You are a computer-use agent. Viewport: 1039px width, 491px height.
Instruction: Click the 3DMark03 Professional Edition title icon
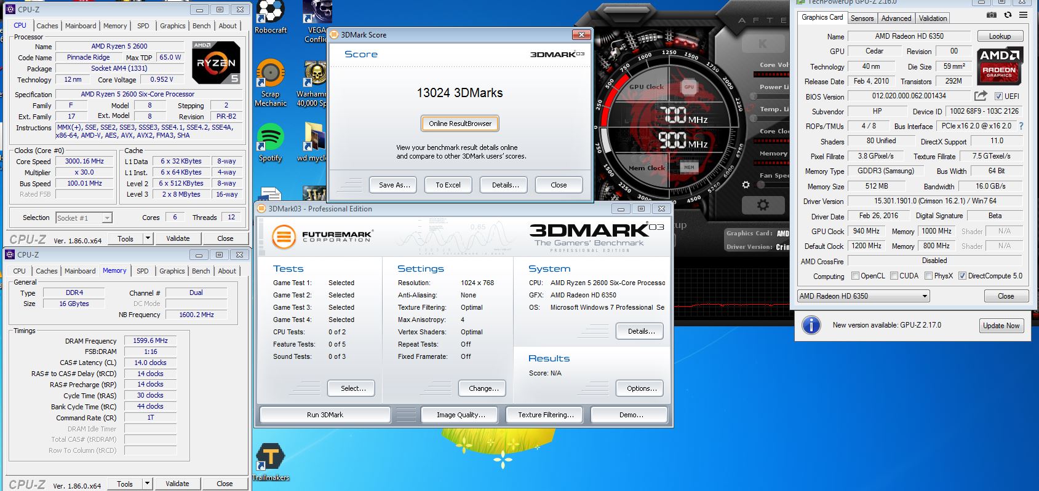tap(261, 208)
